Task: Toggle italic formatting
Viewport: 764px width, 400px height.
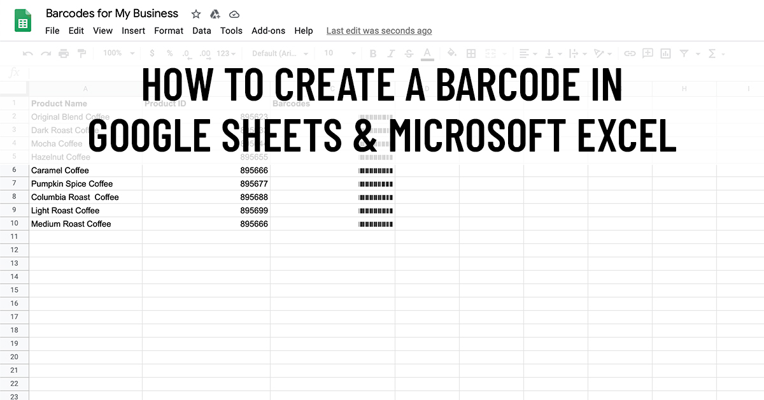Action: point(390,54)
